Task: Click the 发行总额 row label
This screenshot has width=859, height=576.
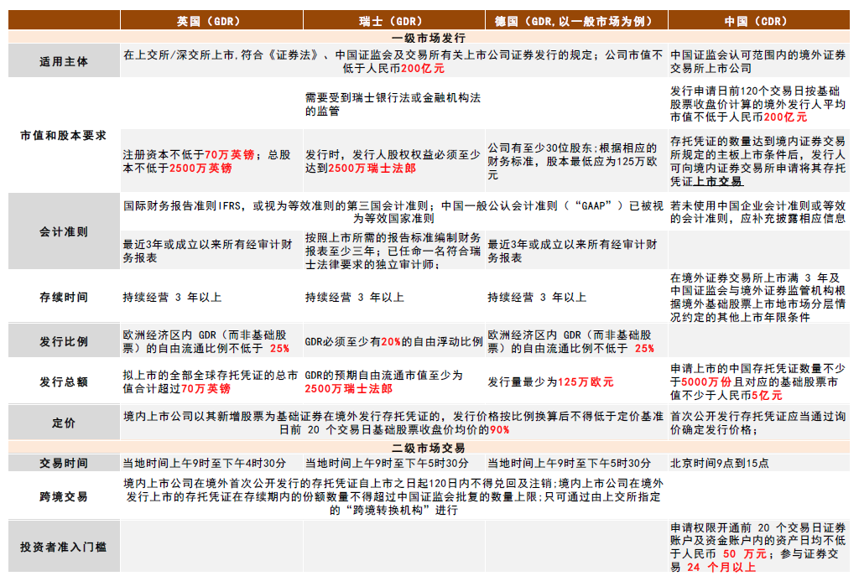Action: tap(64, 381)
